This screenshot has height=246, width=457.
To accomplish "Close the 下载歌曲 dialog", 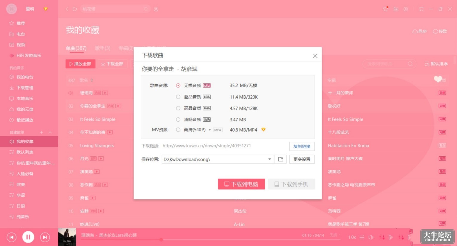I will pyautogui.click(x=315, y=56).
